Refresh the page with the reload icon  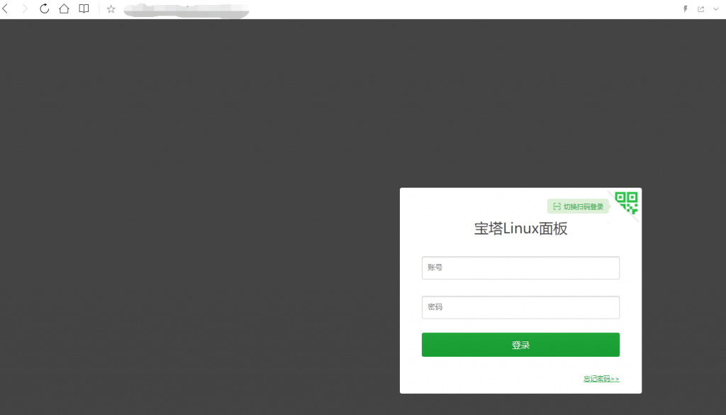tap(44, 9)
